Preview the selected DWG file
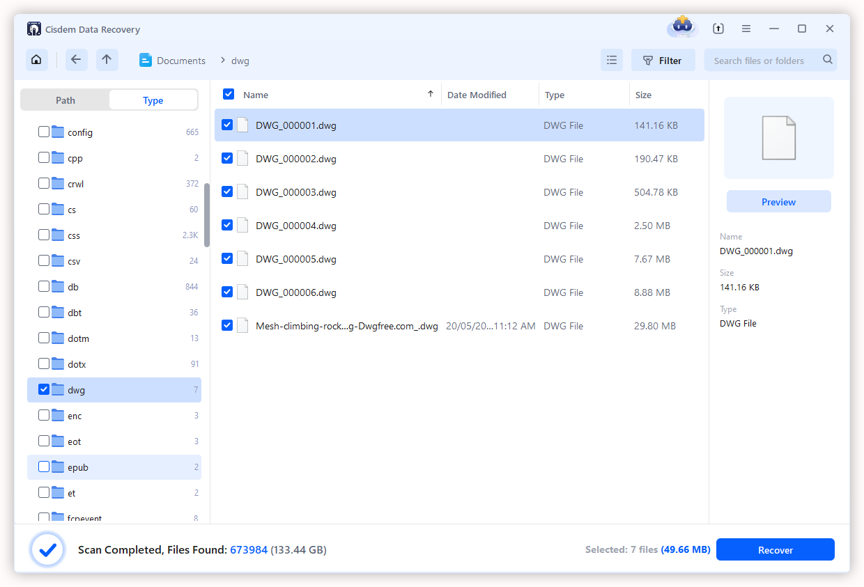Screen dimensions: 864x587 tap(778, 201)
